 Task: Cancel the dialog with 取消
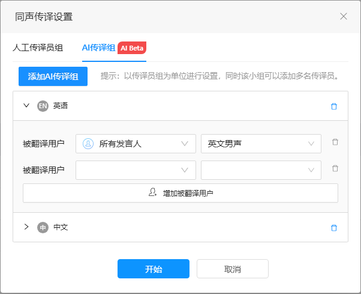click(x=233, y=269)
